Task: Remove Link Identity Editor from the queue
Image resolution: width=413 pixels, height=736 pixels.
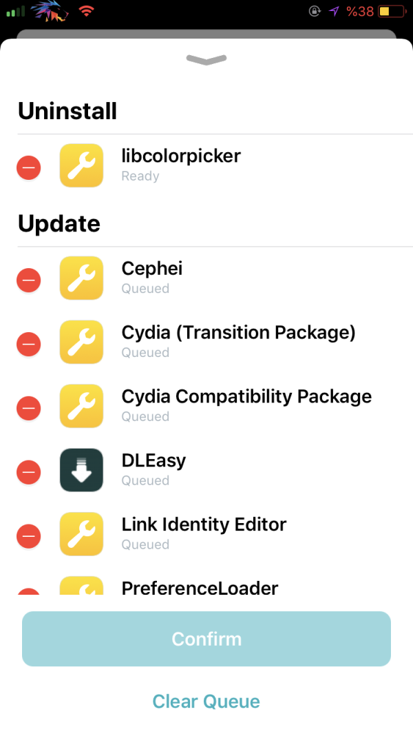Action: point(28,536)
